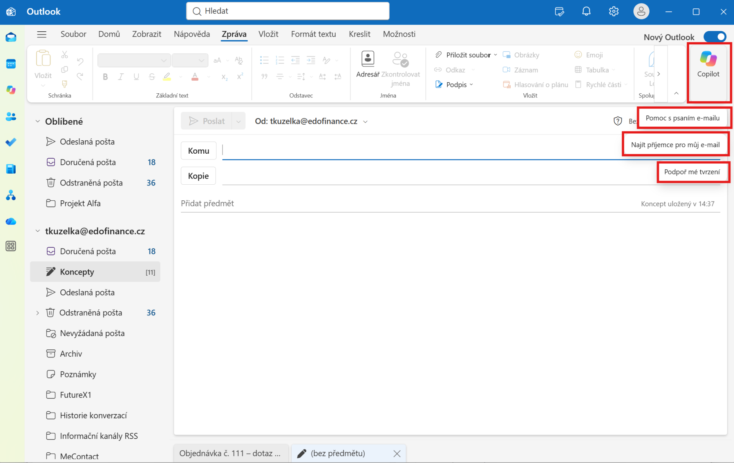Open the Address Book (Adresář) icon
Viewport: 734px width, 463px height.
(x=368, y=64)
